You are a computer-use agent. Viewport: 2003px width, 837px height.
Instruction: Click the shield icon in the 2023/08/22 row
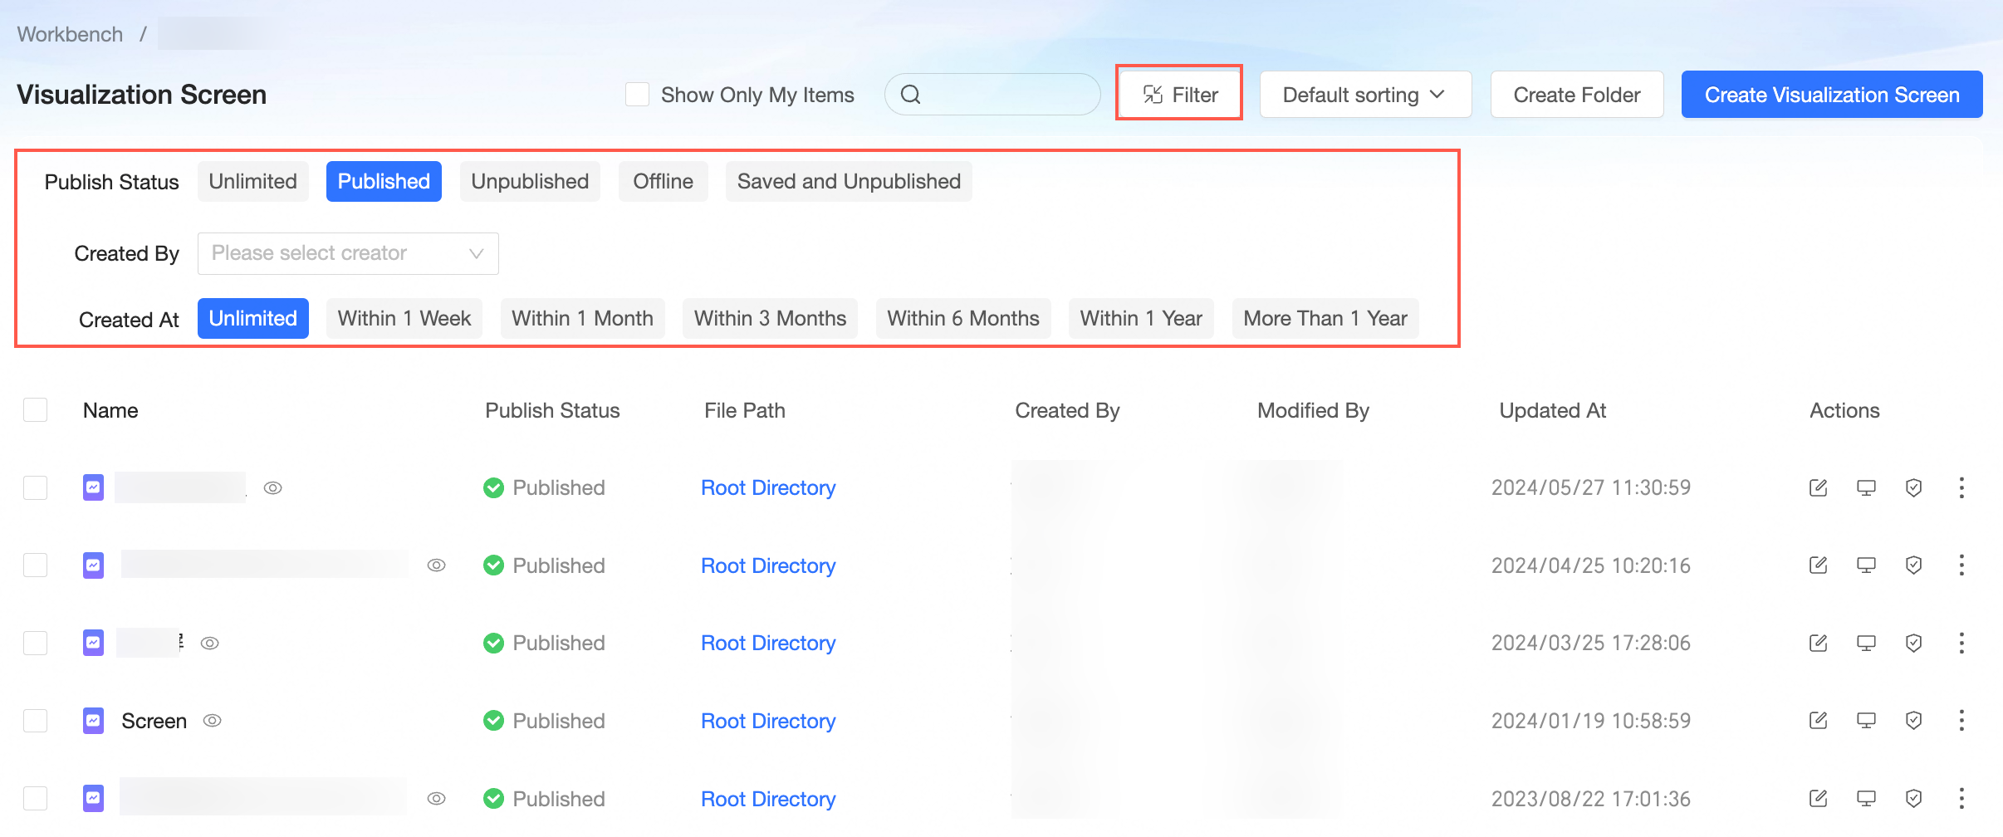(1913, 799)
